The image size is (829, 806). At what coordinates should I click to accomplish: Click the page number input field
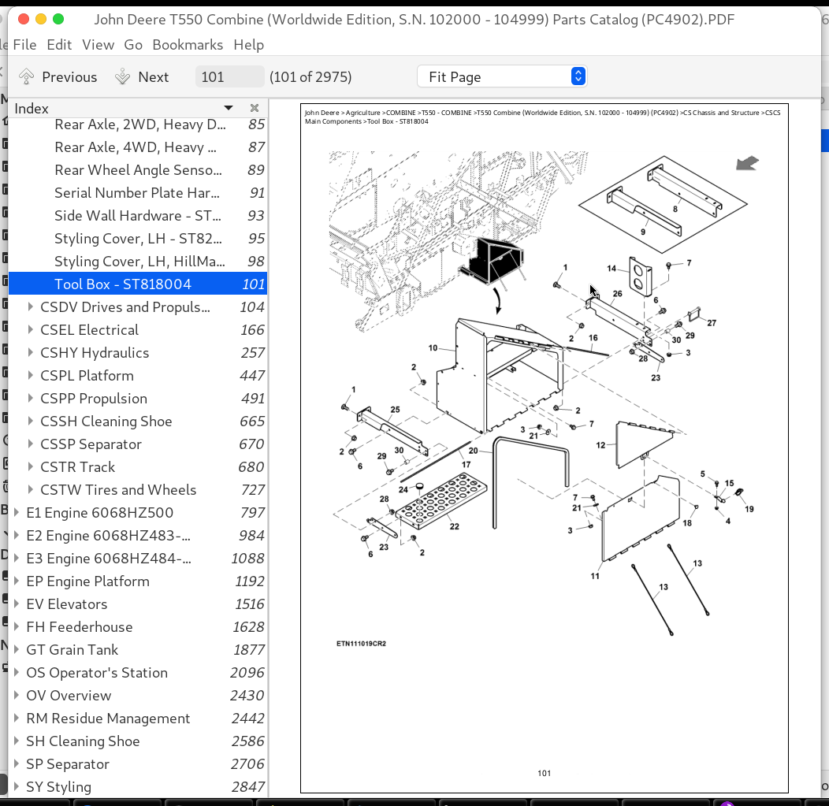(x=229, y=76)
